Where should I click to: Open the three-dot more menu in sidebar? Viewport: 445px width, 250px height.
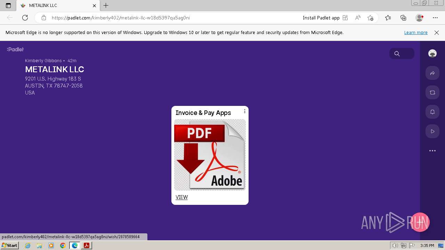click(432, 151)
